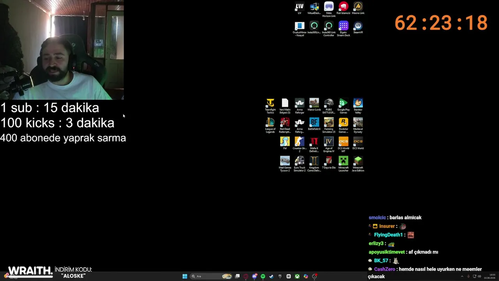Open the Battlefield 6 shortcut
Viewport: 499px width, 281px height.
point(314,124)
